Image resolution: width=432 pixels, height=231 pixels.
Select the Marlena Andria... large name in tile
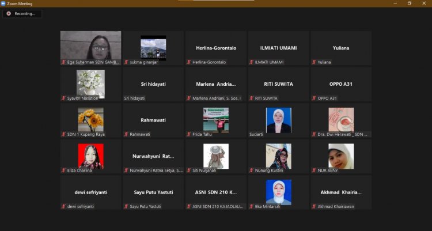coord(216,84)
